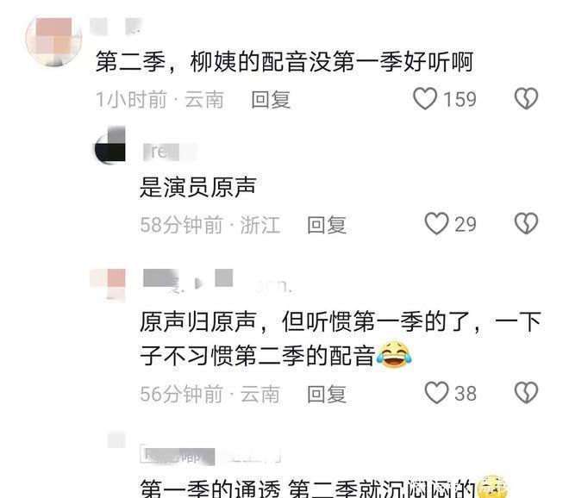Dislike the top comment from 云南
The image size is (569, 498).
coord(526,99)
